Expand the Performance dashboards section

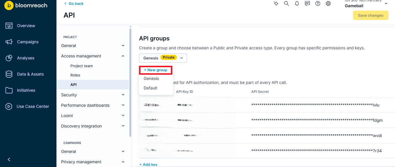pos(93,105)
